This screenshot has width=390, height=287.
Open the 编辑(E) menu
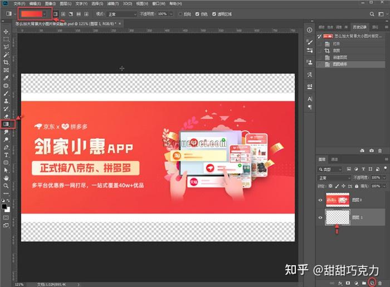tap(35, 3)
